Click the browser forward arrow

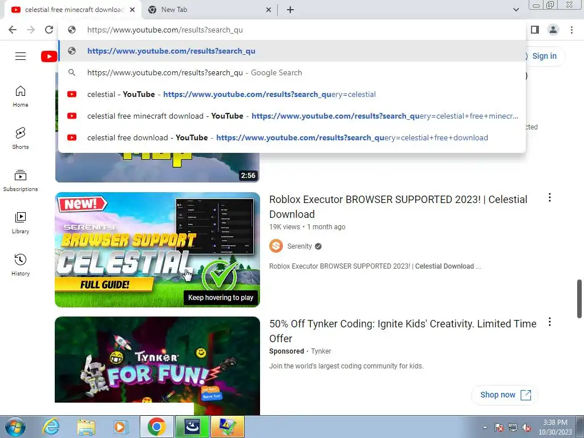coord(31,30)
